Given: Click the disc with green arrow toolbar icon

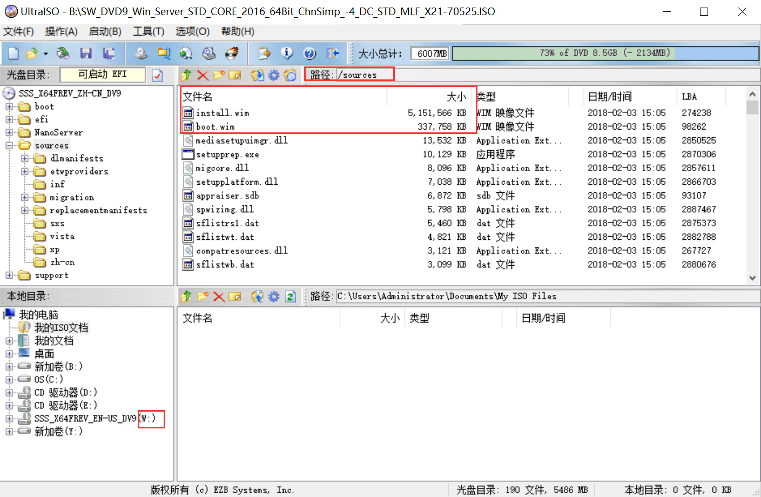Looking at the screenshot, I should [186, 53].
